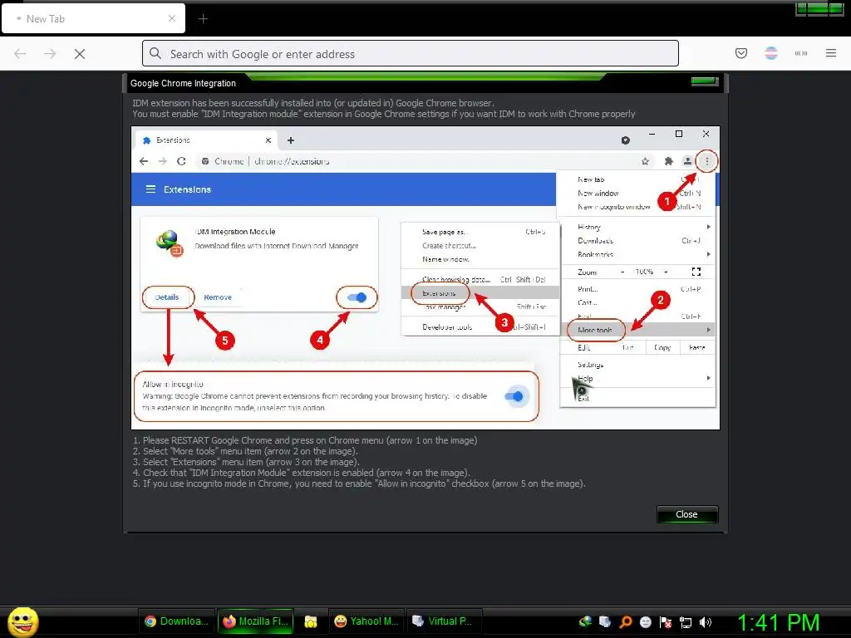The image size is (851, 638).
Task: Open the Firefox hamburger application menu
Action: tap(831, 53)
